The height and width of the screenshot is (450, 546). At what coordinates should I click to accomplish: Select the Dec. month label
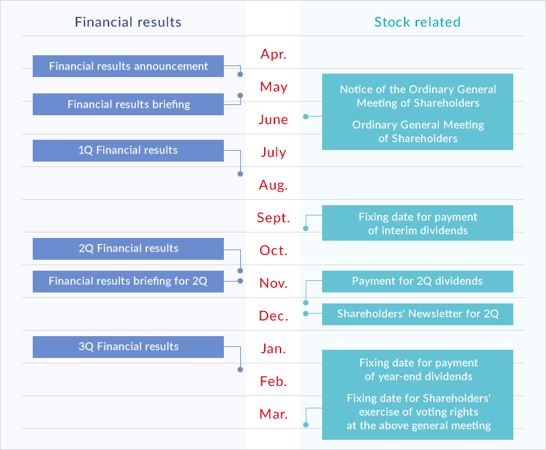(273, 316)
